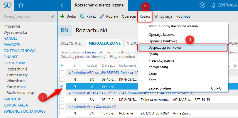Switch to the NIEROZLICZONE tab
The image size is (238, 118).
point(105,43)
